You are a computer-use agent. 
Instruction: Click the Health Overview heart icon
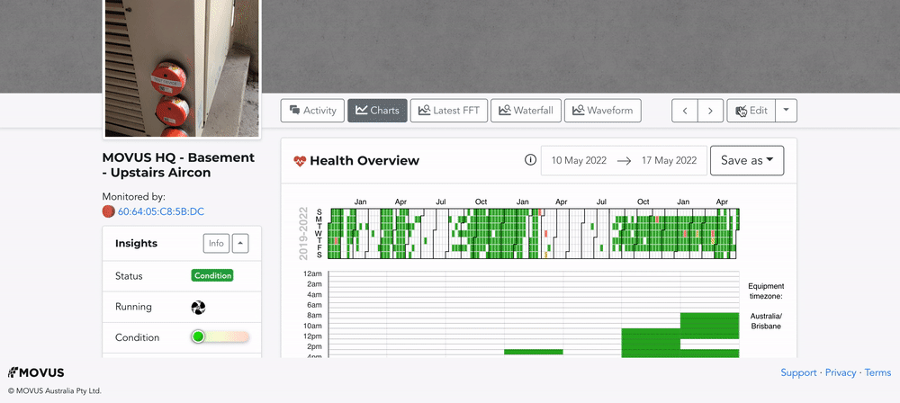pos(301,161)
